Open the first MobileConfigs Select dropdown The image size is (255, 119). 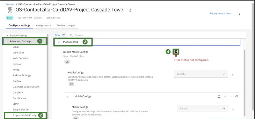coord(201,74)
